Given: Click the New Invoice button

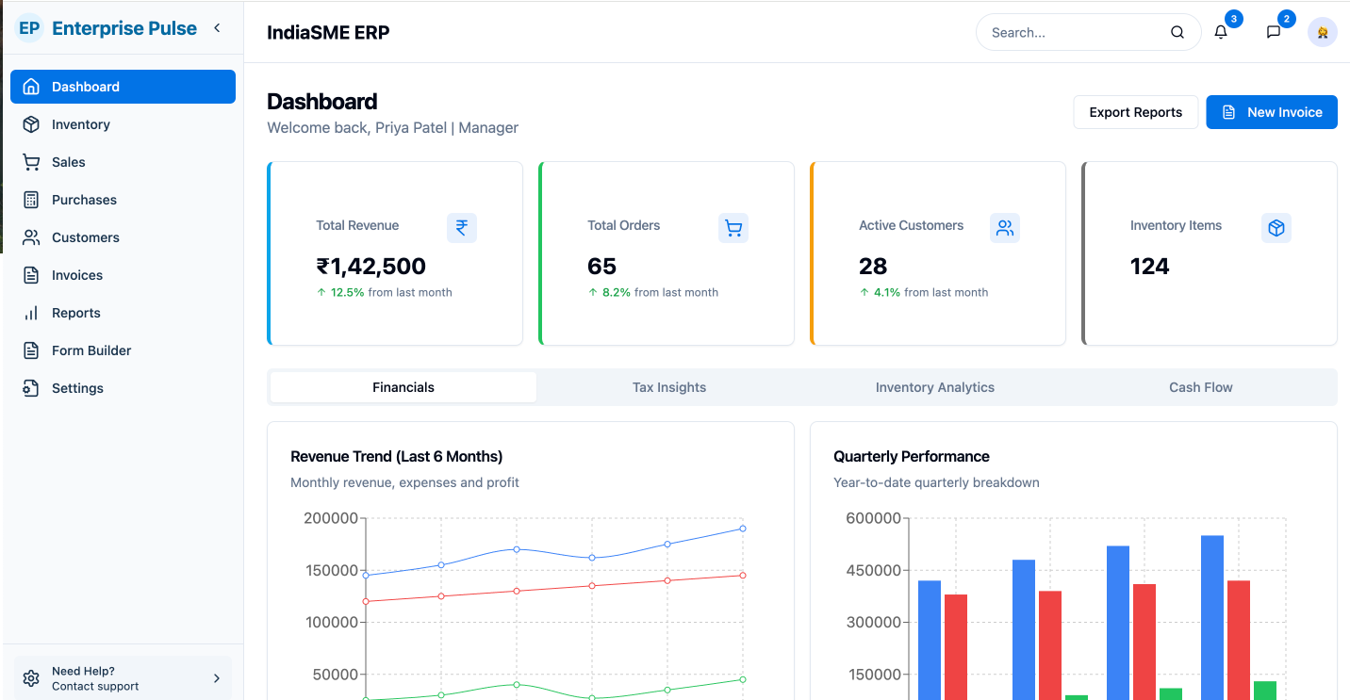Looking at the screenshot, I should pyautogui.click(x=1271, y=111).
